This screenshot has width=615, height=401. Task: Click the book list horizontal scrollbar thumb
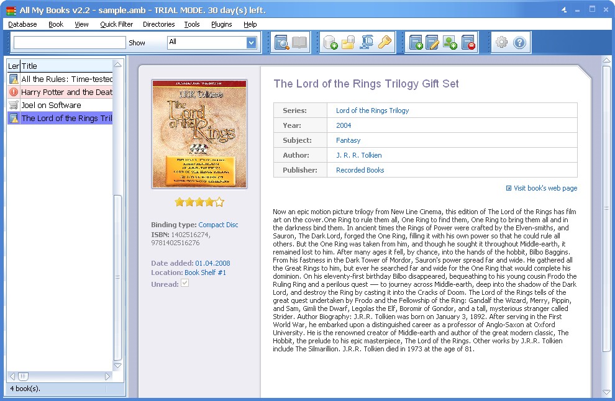coord(23,376)
